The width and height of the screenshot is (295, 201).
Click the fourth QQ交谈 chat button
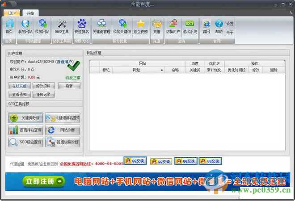[x=210, y=161]
